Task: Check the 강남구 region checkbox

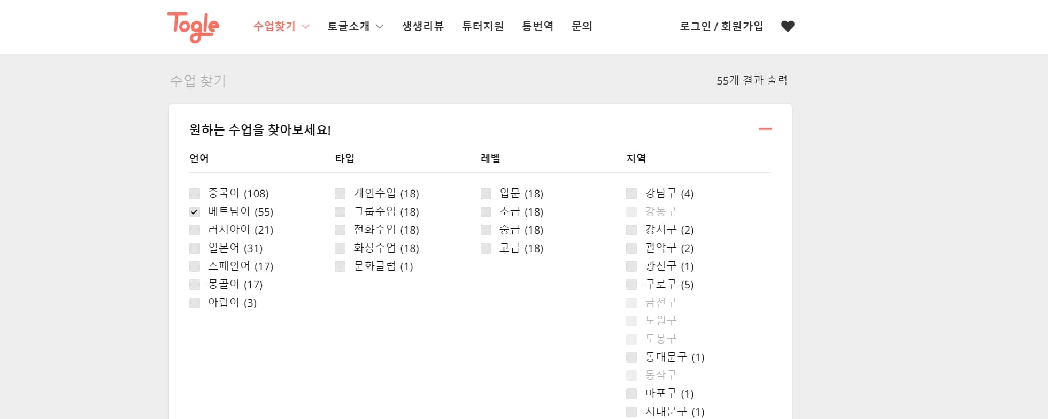Action: coord(631,194)
